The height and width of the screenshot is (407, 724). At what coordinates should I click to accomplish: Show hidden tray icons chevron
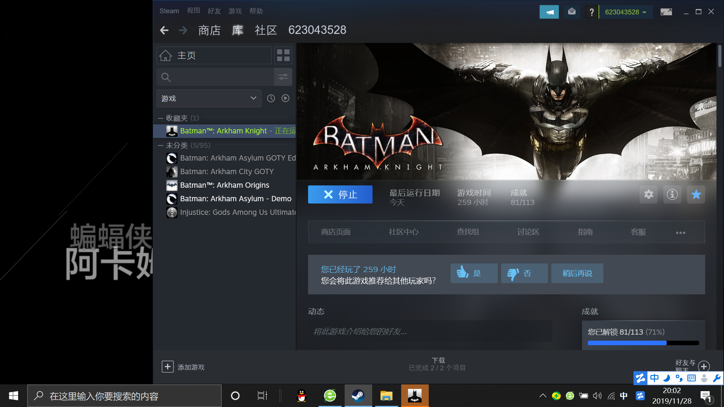pos(543,396)
